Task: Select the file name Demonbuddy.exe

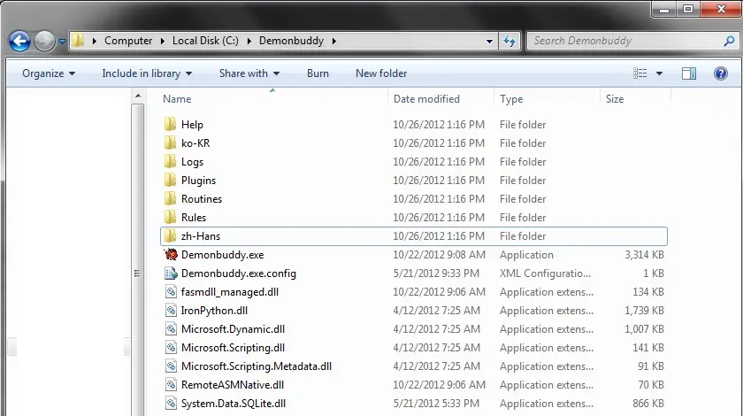Action: pyautogui.click(x=222, y=255)
